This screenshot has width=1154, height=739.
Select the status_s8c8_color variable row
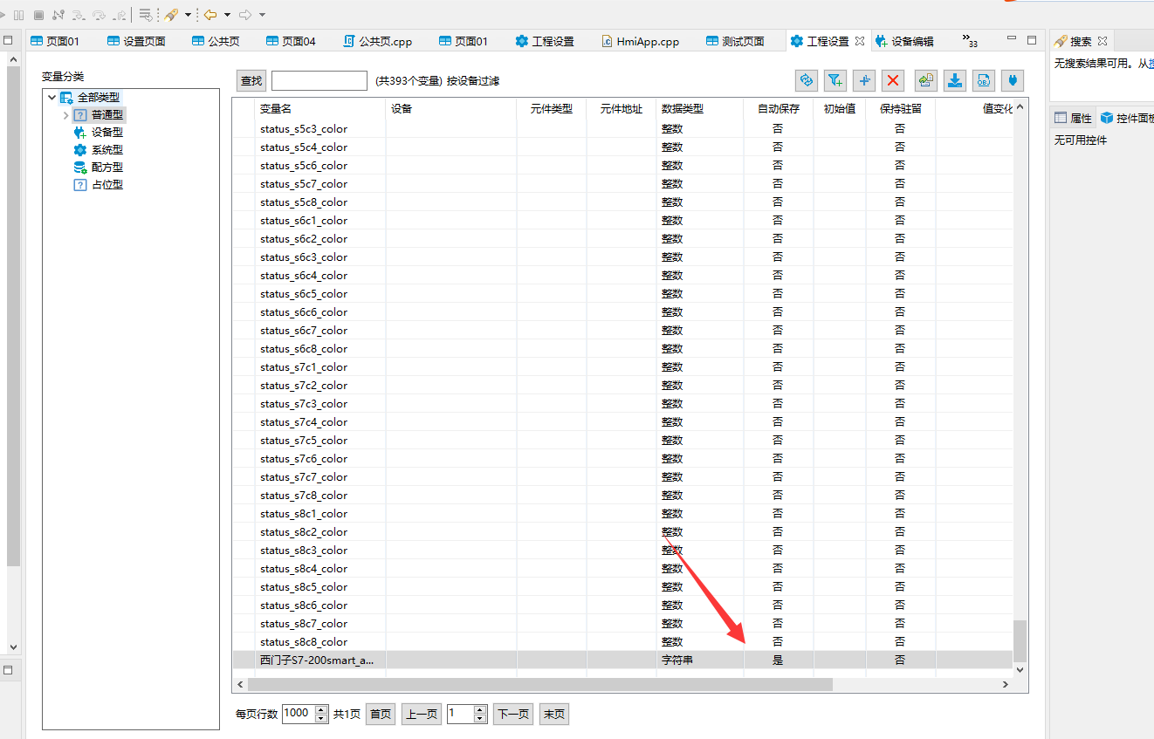tap(622, 642)
